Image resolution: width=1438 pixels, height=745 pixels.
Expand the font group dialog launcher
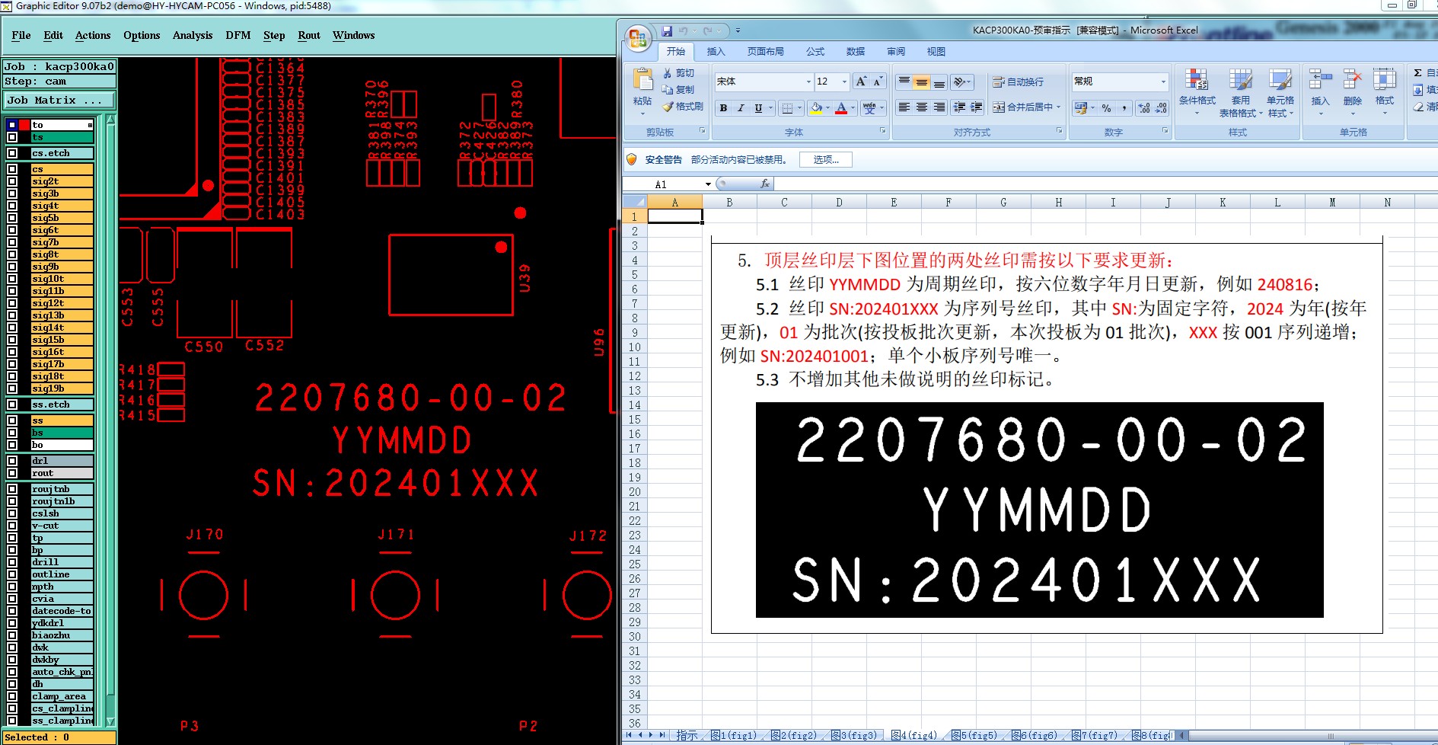883,131
